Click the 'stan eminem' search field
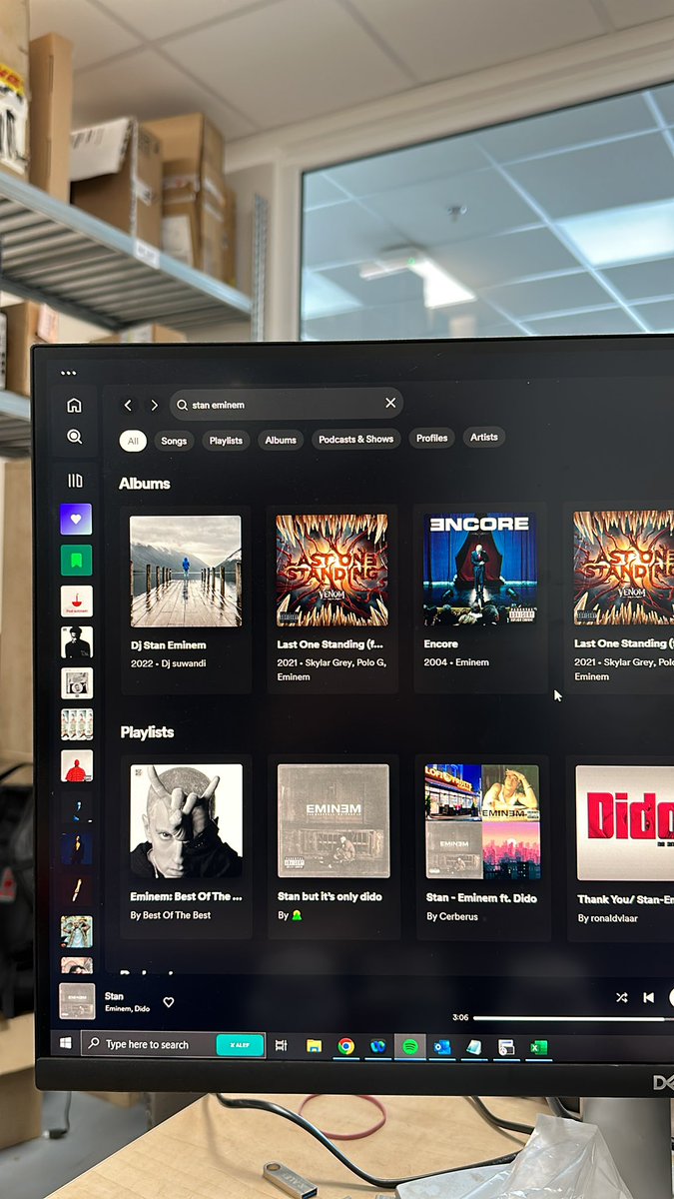Image resolution: width=674 pixels, height=1199 pixels. 287,404
